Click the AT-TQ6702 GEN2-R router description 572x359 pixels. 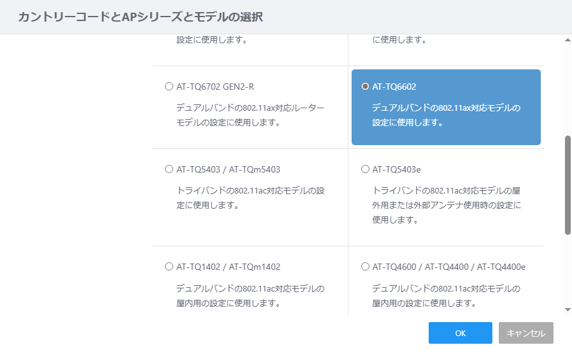250,115
